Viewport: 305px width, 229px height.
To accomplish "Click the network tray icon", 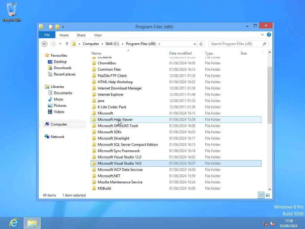I will 265,223.
